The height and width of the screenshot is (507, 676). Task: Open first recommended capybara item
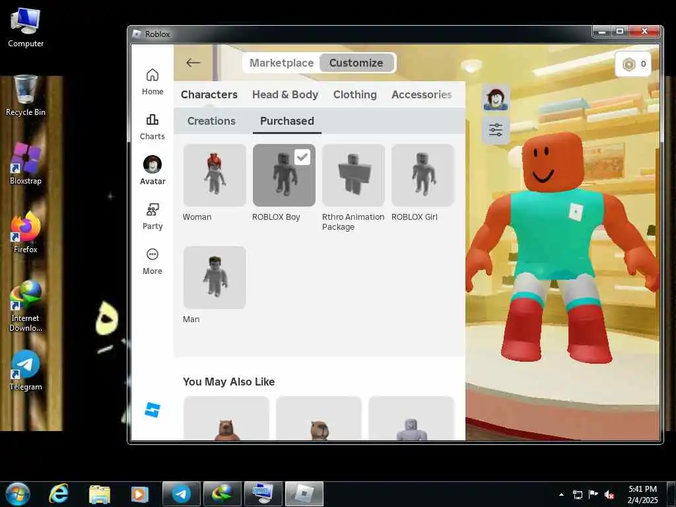(x=226, y=418)
